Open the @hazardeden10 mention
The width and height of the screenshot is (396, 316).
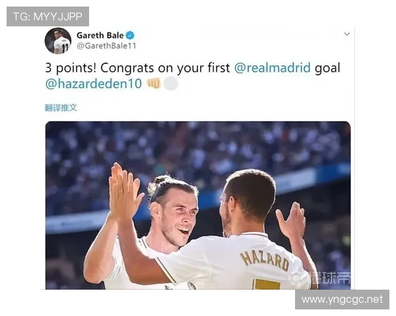tap(94, 84)
